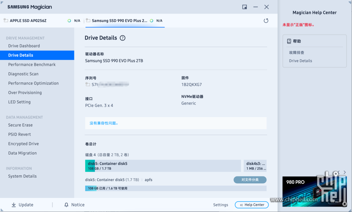The height and width of the screenshot is (212, 352).
Task: Click the drive icon beside serial number
Action: click(88, 84)
